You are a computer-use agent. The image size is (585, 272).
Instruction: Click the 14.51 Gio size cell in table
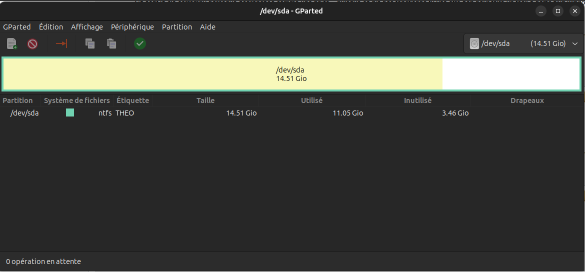click(x=241, y=113)
